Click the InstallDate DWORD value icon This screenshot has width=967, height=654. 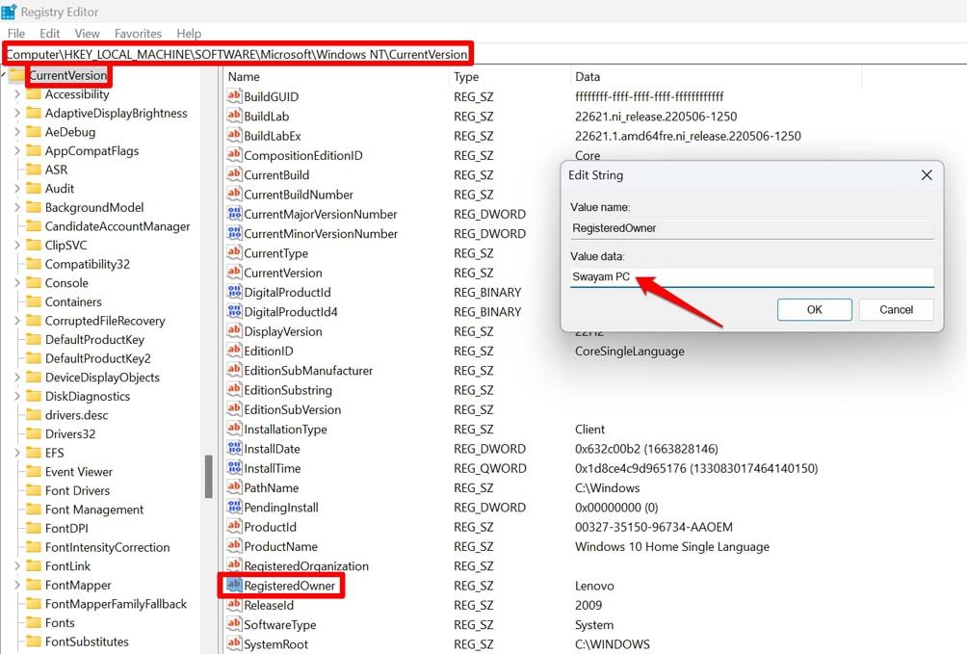[x=233, y=449]
